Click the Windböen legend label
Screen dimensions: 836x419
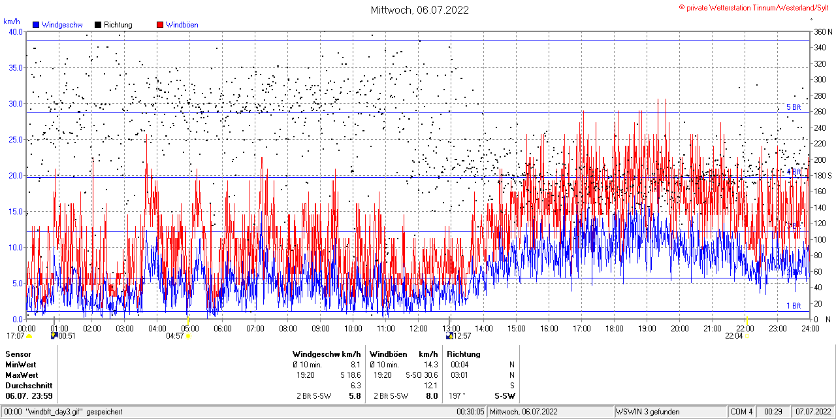(182, 25)
